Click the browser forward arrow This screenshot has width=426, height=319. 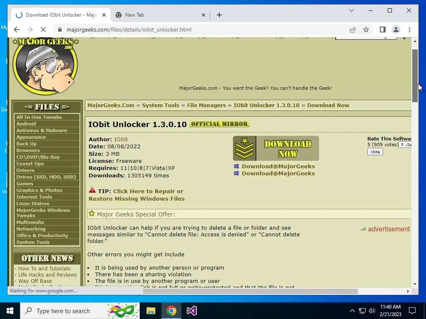point(30,29)
